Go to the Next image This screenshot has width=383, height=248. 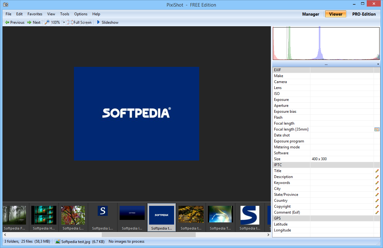pyautogui.click(x=34, y=22)
